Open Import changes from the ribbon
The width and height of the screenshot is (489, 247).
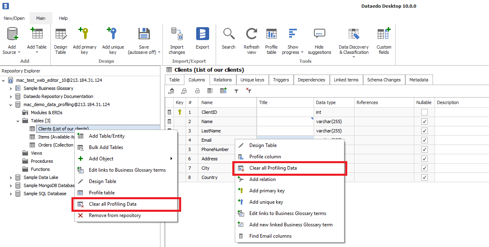click(177, 34)
